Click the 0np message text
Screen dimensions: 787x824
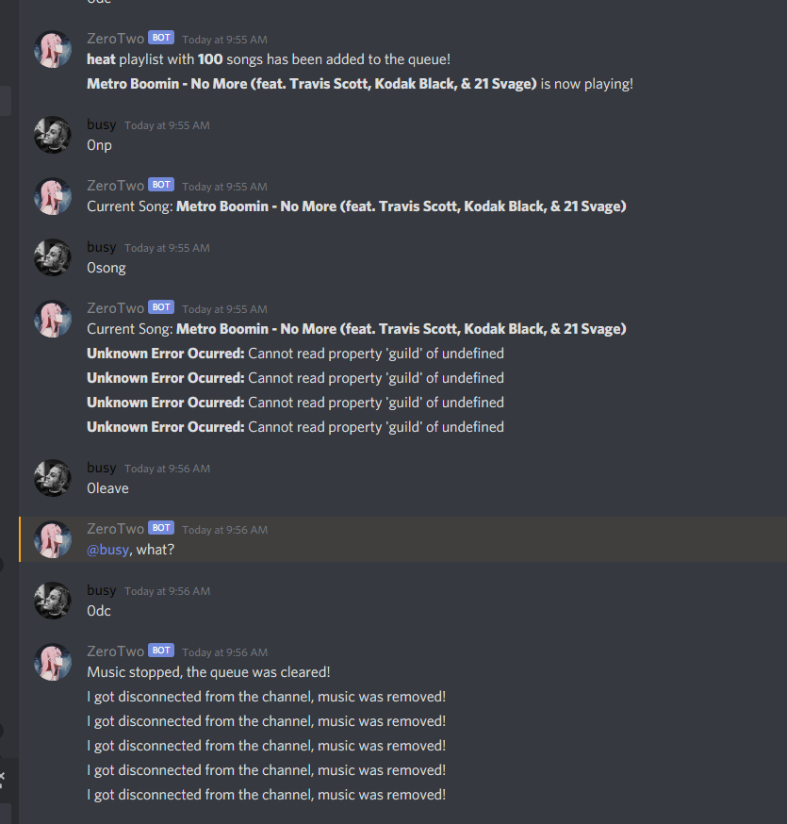click(x=99, y=145)
